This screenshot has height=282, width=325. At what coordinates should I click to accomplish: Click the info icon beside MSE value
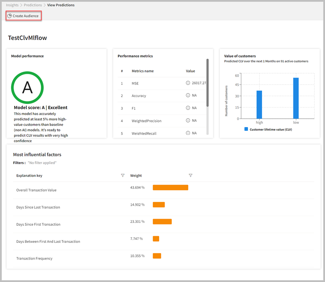coord(188,83)
